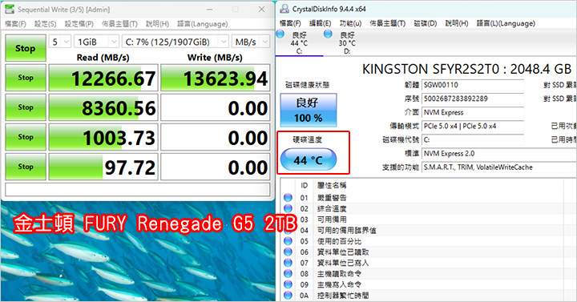Click status orb of attribute 07 row

pos(288,263)
